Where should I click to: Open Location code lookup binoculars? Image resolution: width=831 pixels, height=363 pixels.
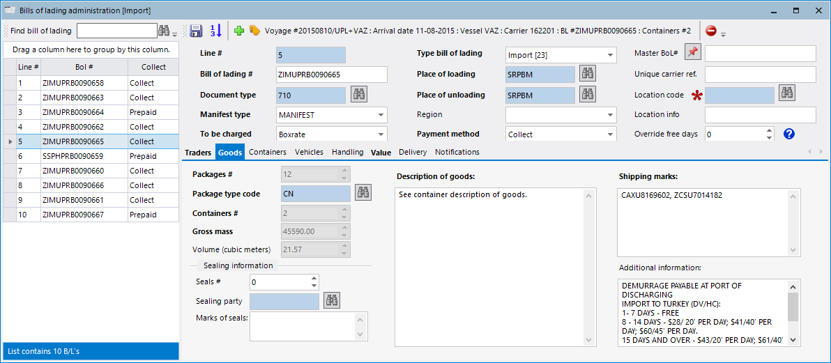coord(787,93)
